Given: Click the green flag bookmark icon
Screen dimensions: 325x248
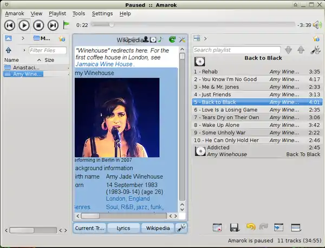Looking at the screenshot, I should (66, 24).
